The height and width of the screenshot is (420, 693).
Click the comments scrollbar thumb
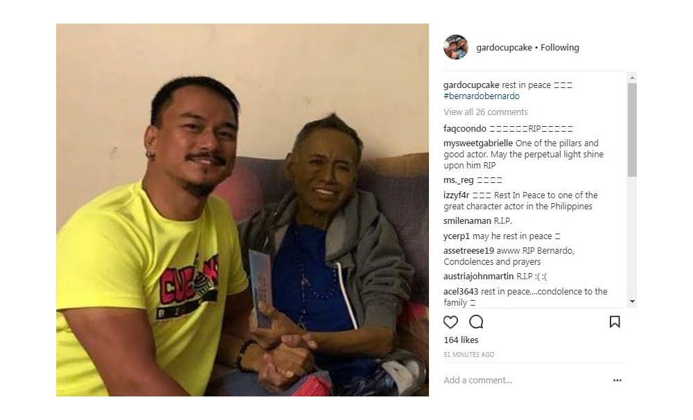[x=632, y=130]
